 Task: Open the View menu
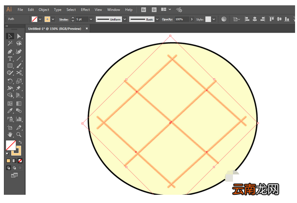tap(99, 10)
